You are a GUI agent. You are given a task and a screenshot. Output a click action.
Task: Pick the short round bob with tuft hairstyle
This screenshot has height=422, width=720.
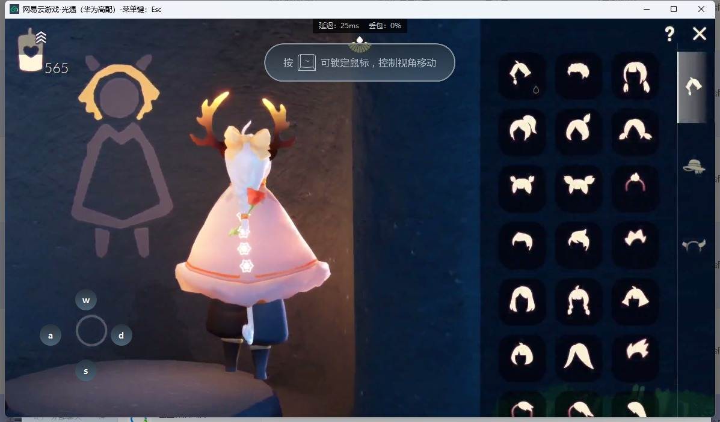pyautogui.click(x=522, y=357)
